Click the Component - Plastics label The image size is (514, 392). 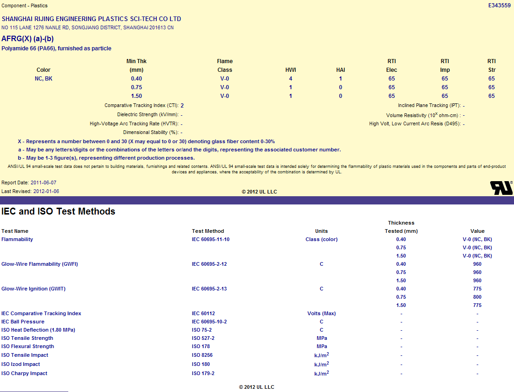(x=25, y=5)
